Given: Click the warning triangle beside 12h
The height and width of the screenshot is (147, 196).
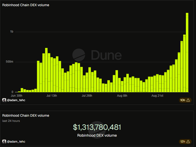Looking at the screenshot, I should (x=188, y=142).
